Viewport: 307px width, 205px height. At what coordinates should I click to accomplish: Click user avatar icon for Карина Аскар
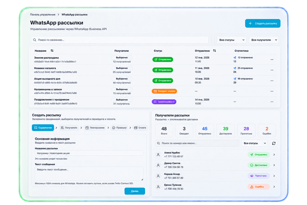click(x=158, y=176)
